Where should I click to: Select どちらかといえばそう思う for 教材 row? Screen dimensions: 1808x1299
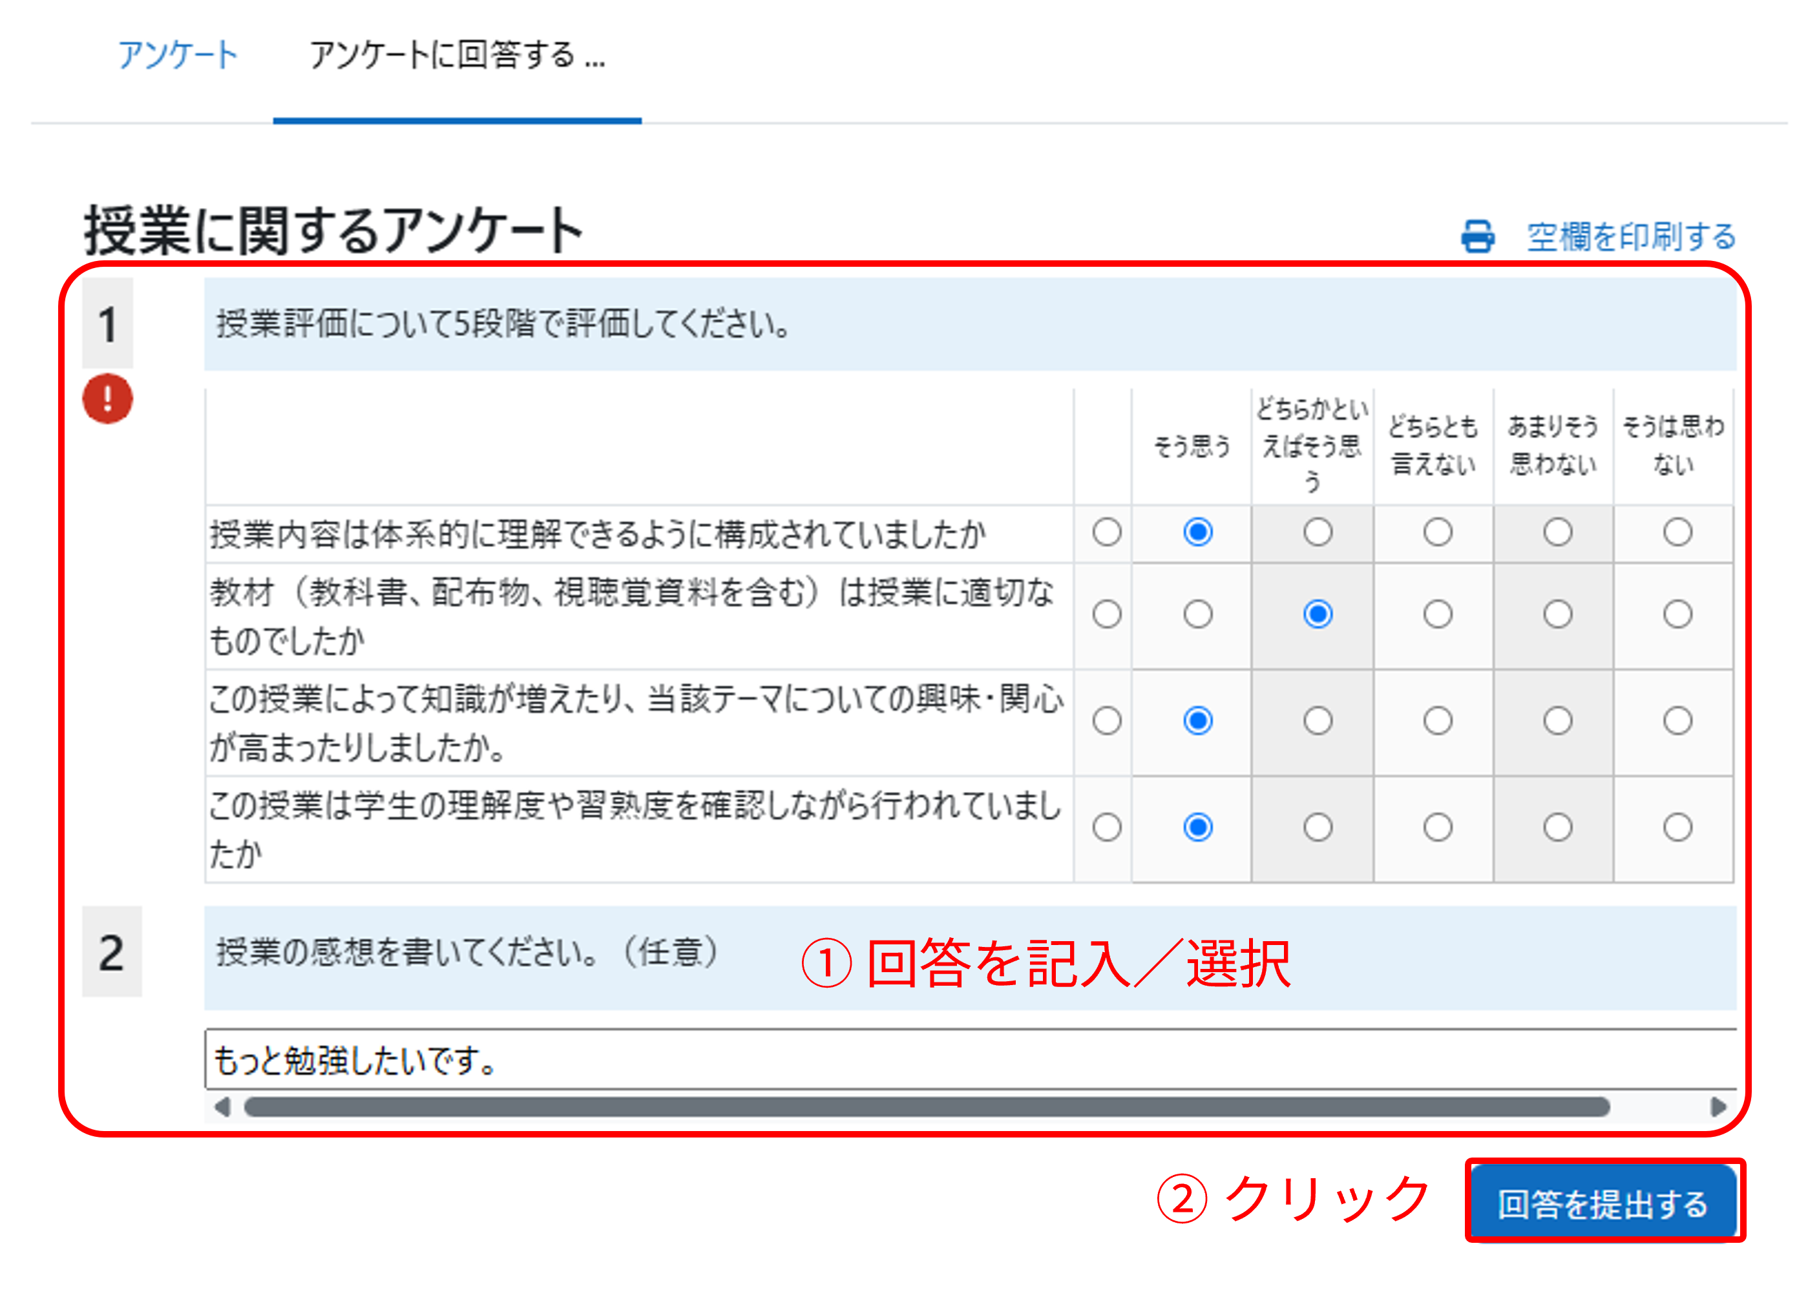coord(1318,614)
